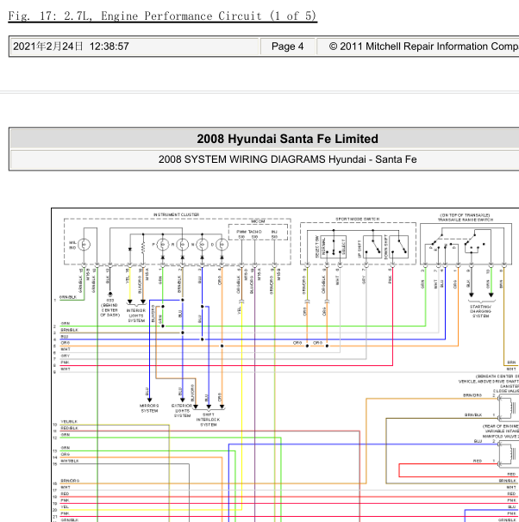This screenshot has width=519, height=522.
Task: Click the '2008 Hyundai Santa Fe Limited' title
Action: (x=287, y=139)
